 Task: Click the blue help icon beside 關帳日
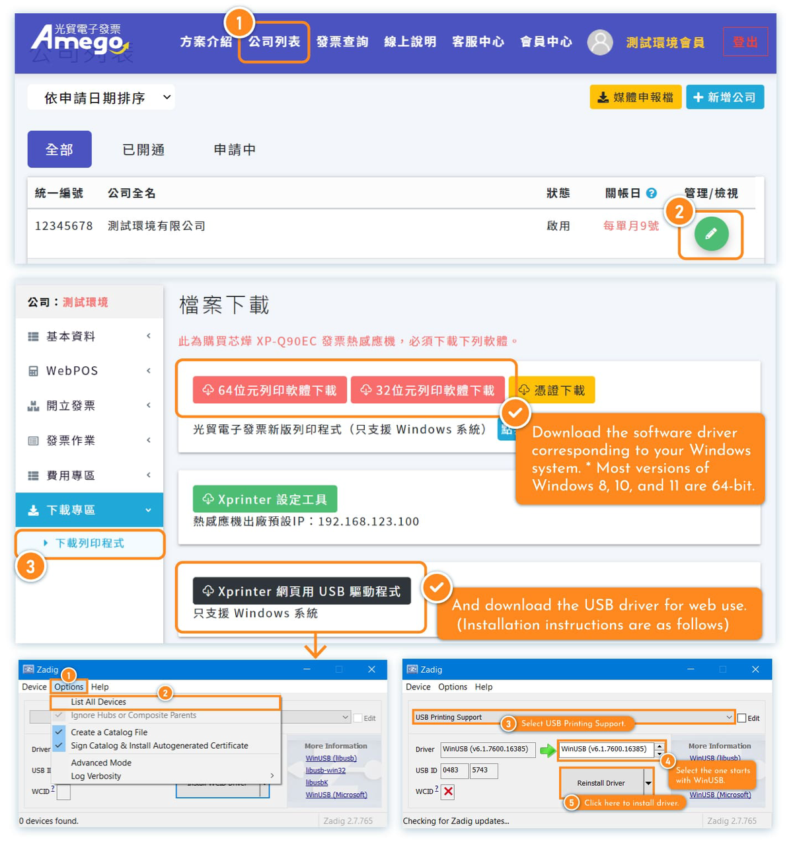[652, 193]
